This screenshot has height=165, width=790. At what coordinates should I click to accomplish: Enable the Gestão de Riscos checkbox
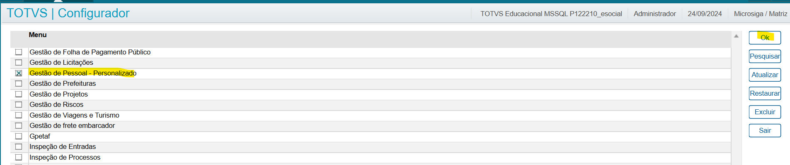[x=19, y=105]
